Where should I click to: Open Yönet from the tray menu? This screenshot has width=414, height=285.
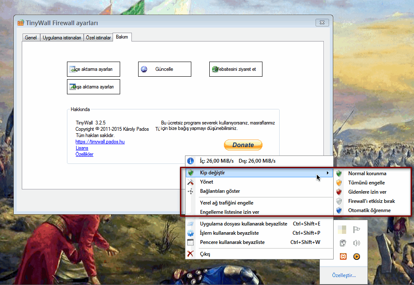pyautogui.click(x=259, y=182)
